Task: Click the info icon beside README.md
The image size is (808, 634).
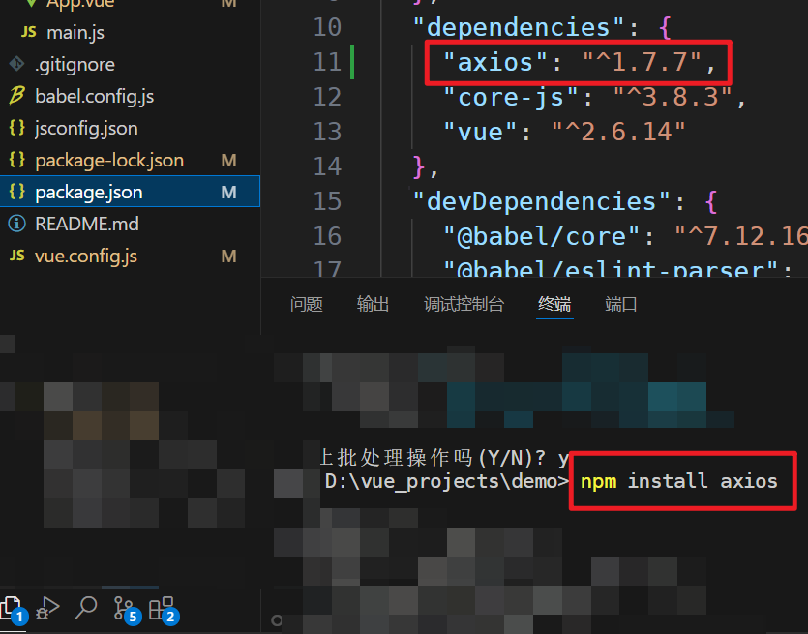Action: [17, 224]
